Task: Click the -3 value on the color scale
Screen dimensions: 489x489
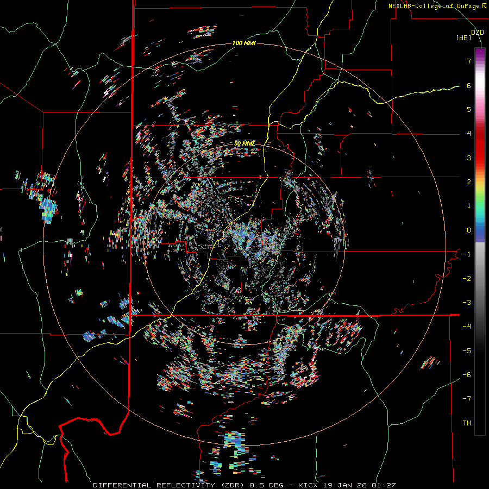Action: click(467, 303)
